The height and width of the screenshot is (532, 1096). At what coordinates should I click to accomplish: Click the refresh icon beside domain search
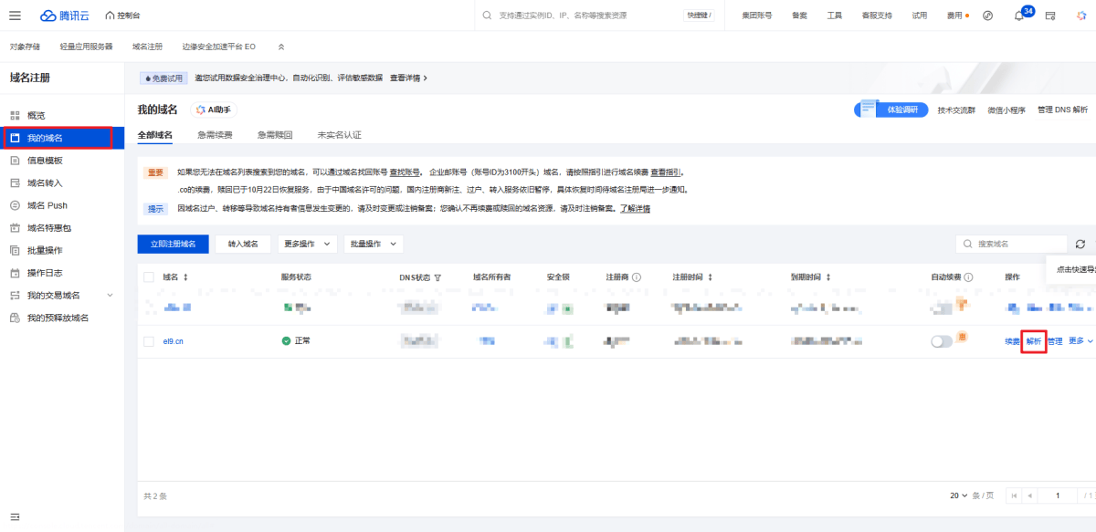pos(1080,244)
